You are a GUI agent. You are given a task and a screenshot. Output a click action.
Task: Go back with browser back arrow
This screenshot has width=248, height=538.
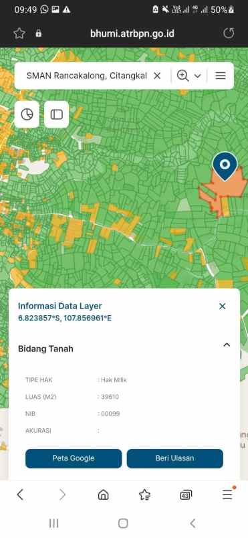click(x=20, y=495)
